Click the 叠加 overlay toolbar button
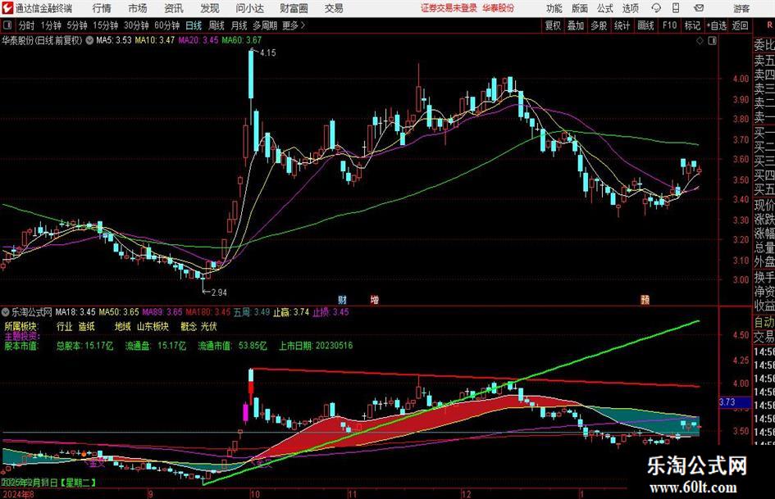The image size is (775, 499). click(576, 25)
